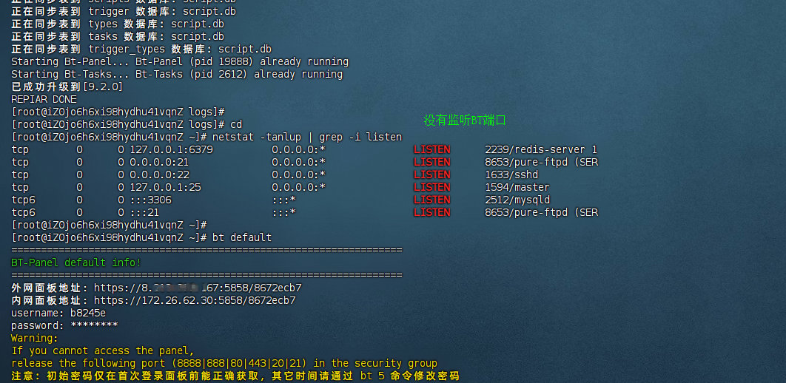786x383 pixels.
Task: Click the masked password asterisks
Action: click(94, 325)
